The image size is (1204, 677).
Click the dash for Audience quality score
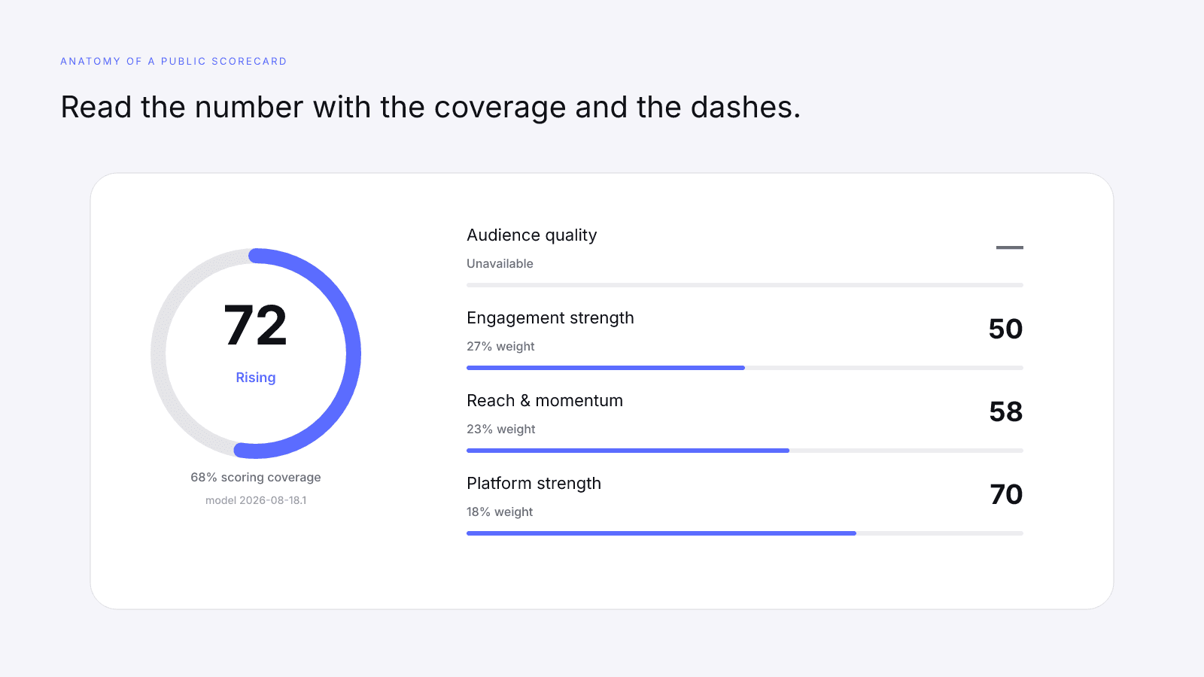[x=1010, y=247]
